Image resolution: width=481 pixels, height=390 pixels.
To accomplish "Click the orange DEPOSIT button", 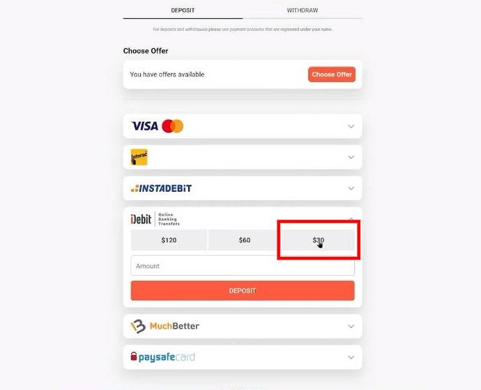I will (242, 291).
